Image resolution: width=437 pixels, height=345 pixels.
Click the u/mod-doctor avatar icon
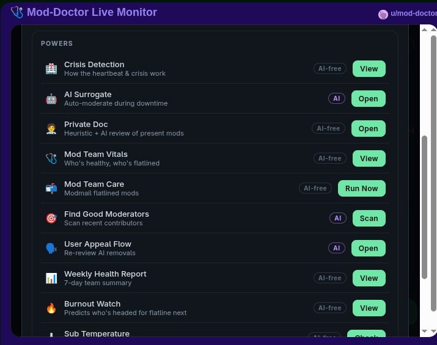[x=383, y=15]
